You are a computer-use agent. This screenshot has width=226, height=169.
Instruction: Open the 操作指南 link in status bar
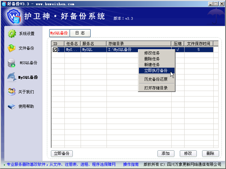click(x=131, y=164)
